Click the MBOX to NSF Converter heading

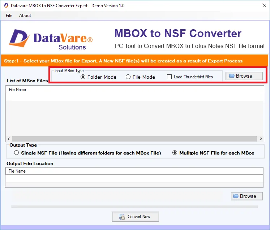(178, 33)
